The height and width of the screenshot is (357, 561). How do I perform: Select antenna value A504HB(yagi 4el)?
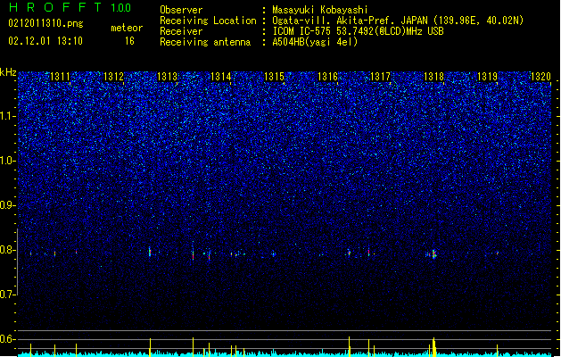[315, 42]
